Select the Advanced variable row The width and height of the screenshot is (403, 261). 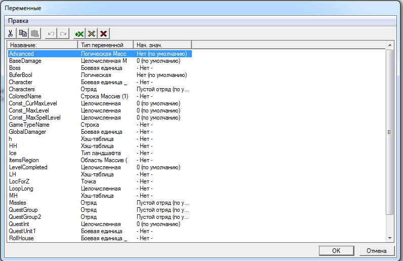pos(100,54)
